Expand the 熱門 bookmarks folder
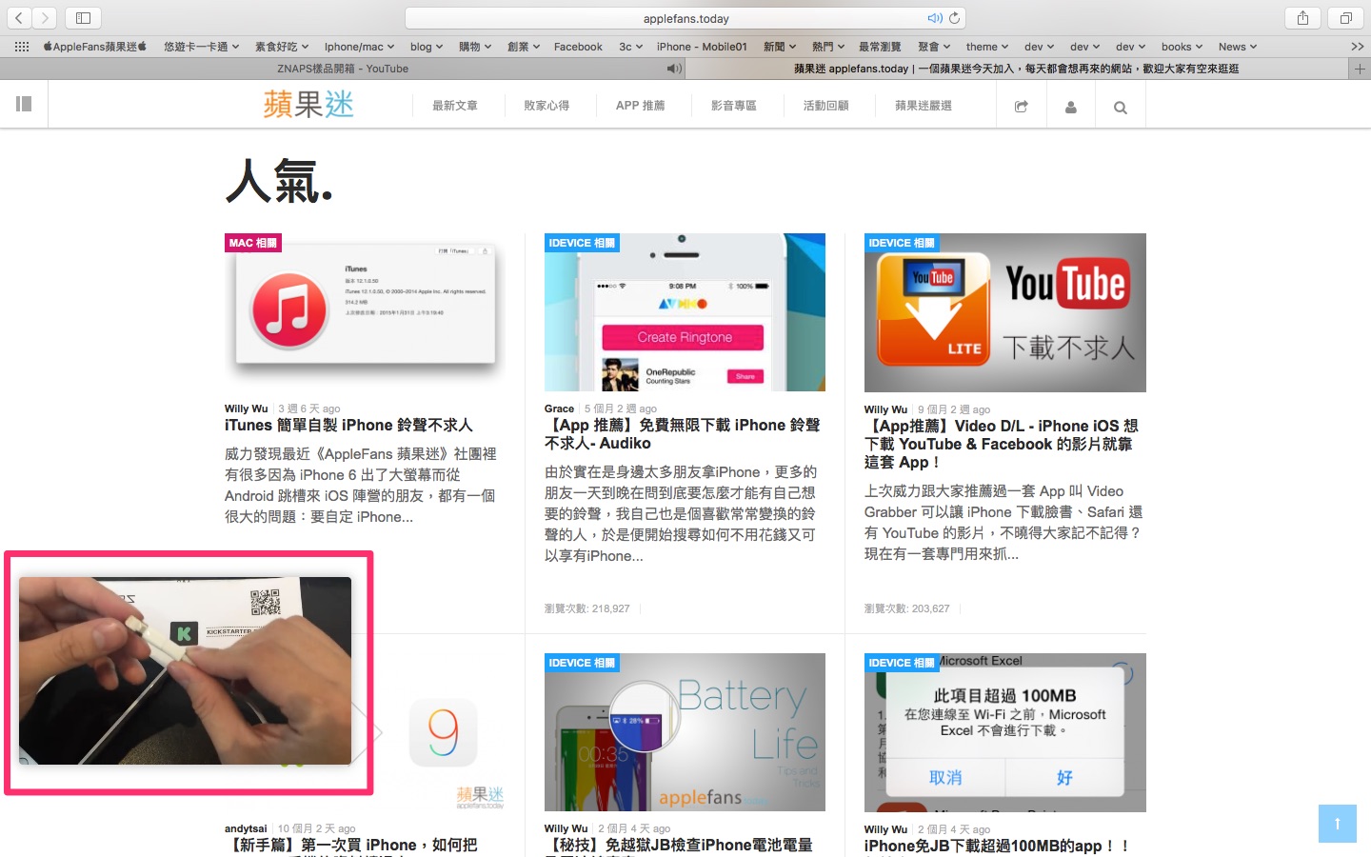1371x857 pixels. tap(828, 47)
